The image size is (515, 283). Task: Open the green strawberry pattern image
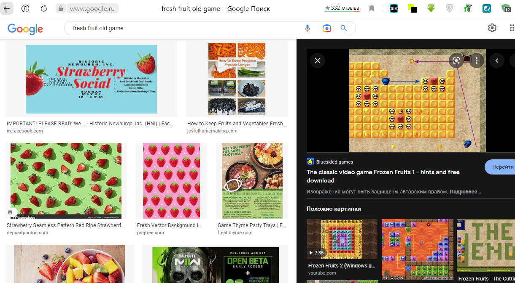click(x=66, y=181)
